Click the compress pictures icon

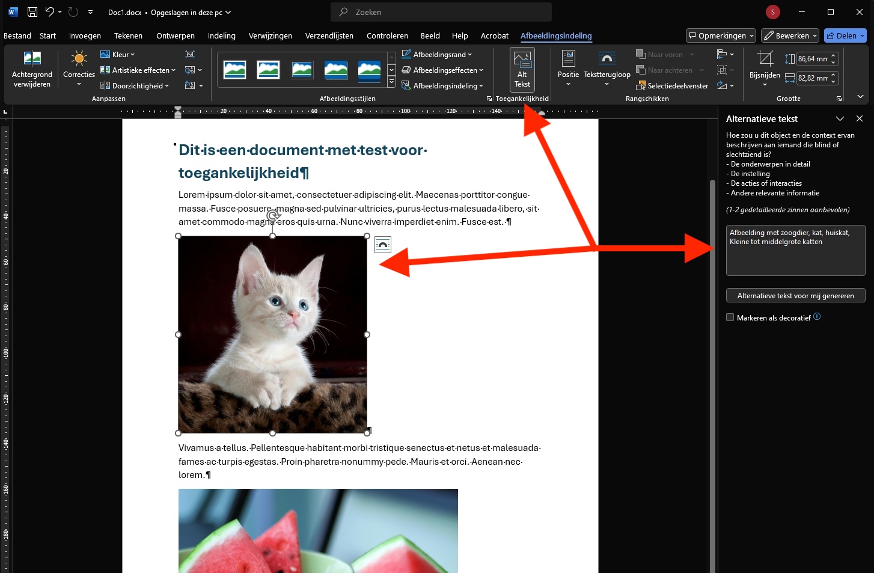pos(190,55)
